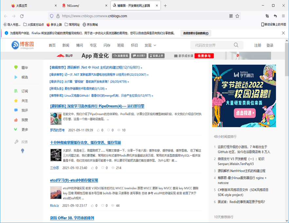Click the 登录 link

coord(270,45)
